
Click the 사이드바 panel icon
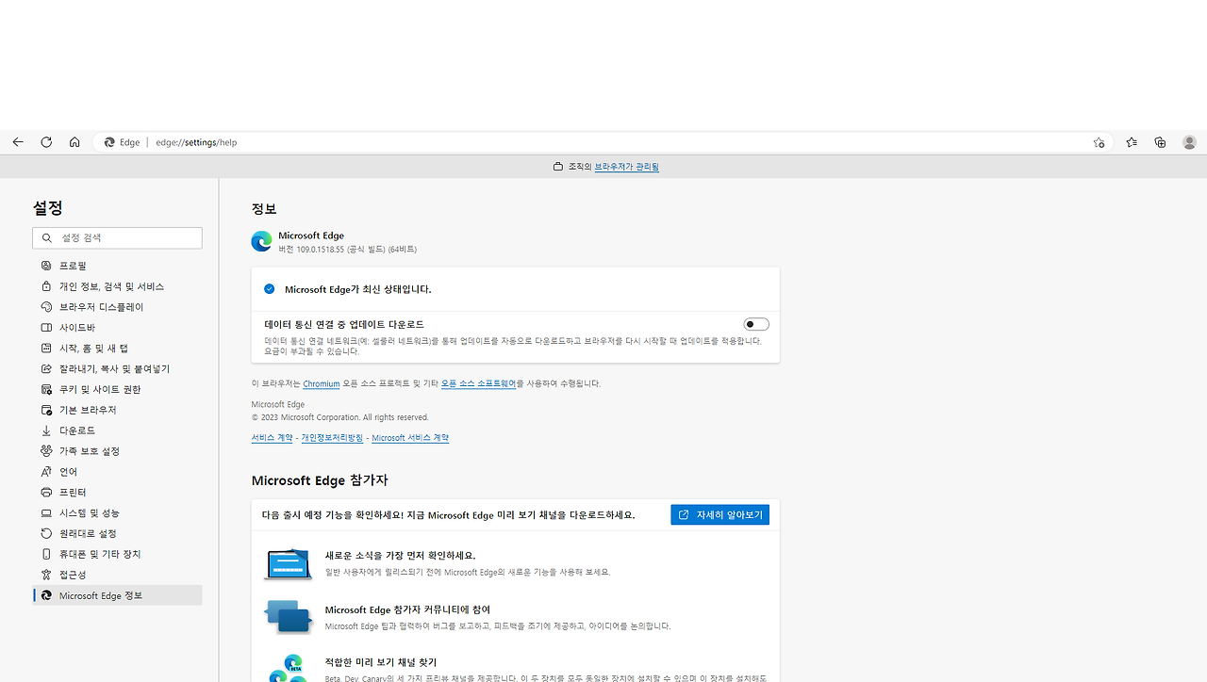click(46, 328)
